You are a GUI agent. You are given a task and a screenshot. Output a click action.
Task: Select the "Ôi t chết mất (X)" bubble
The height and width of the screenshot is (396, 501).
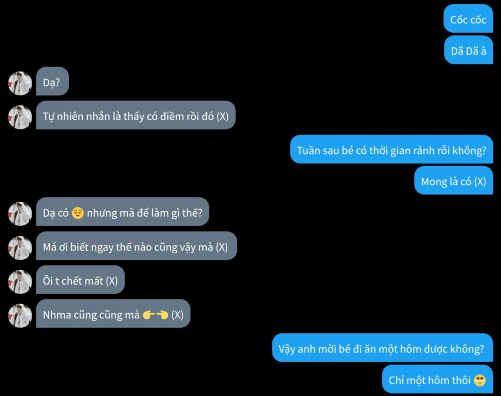pyautogui.click(x=80, y=280)
